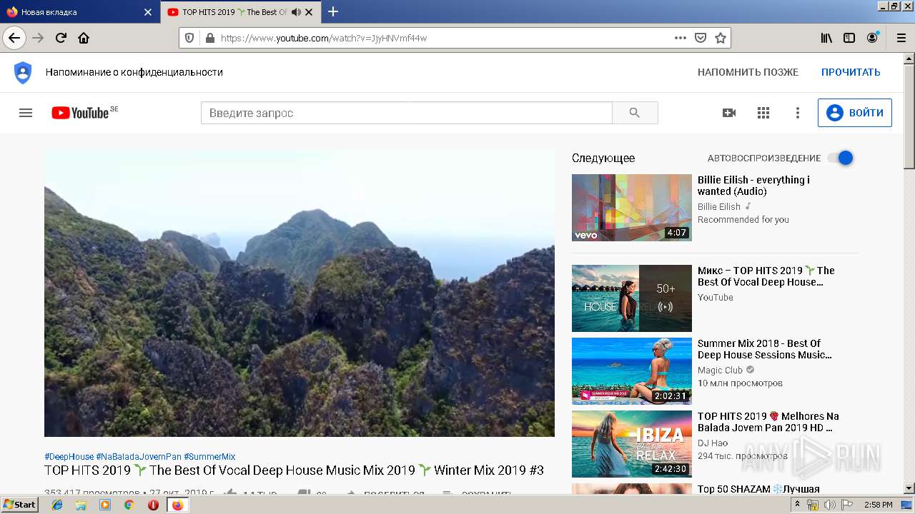Viewport: 915px width, 514px height.
Task: Open the Firefox Library
Action: pos(826,38)
